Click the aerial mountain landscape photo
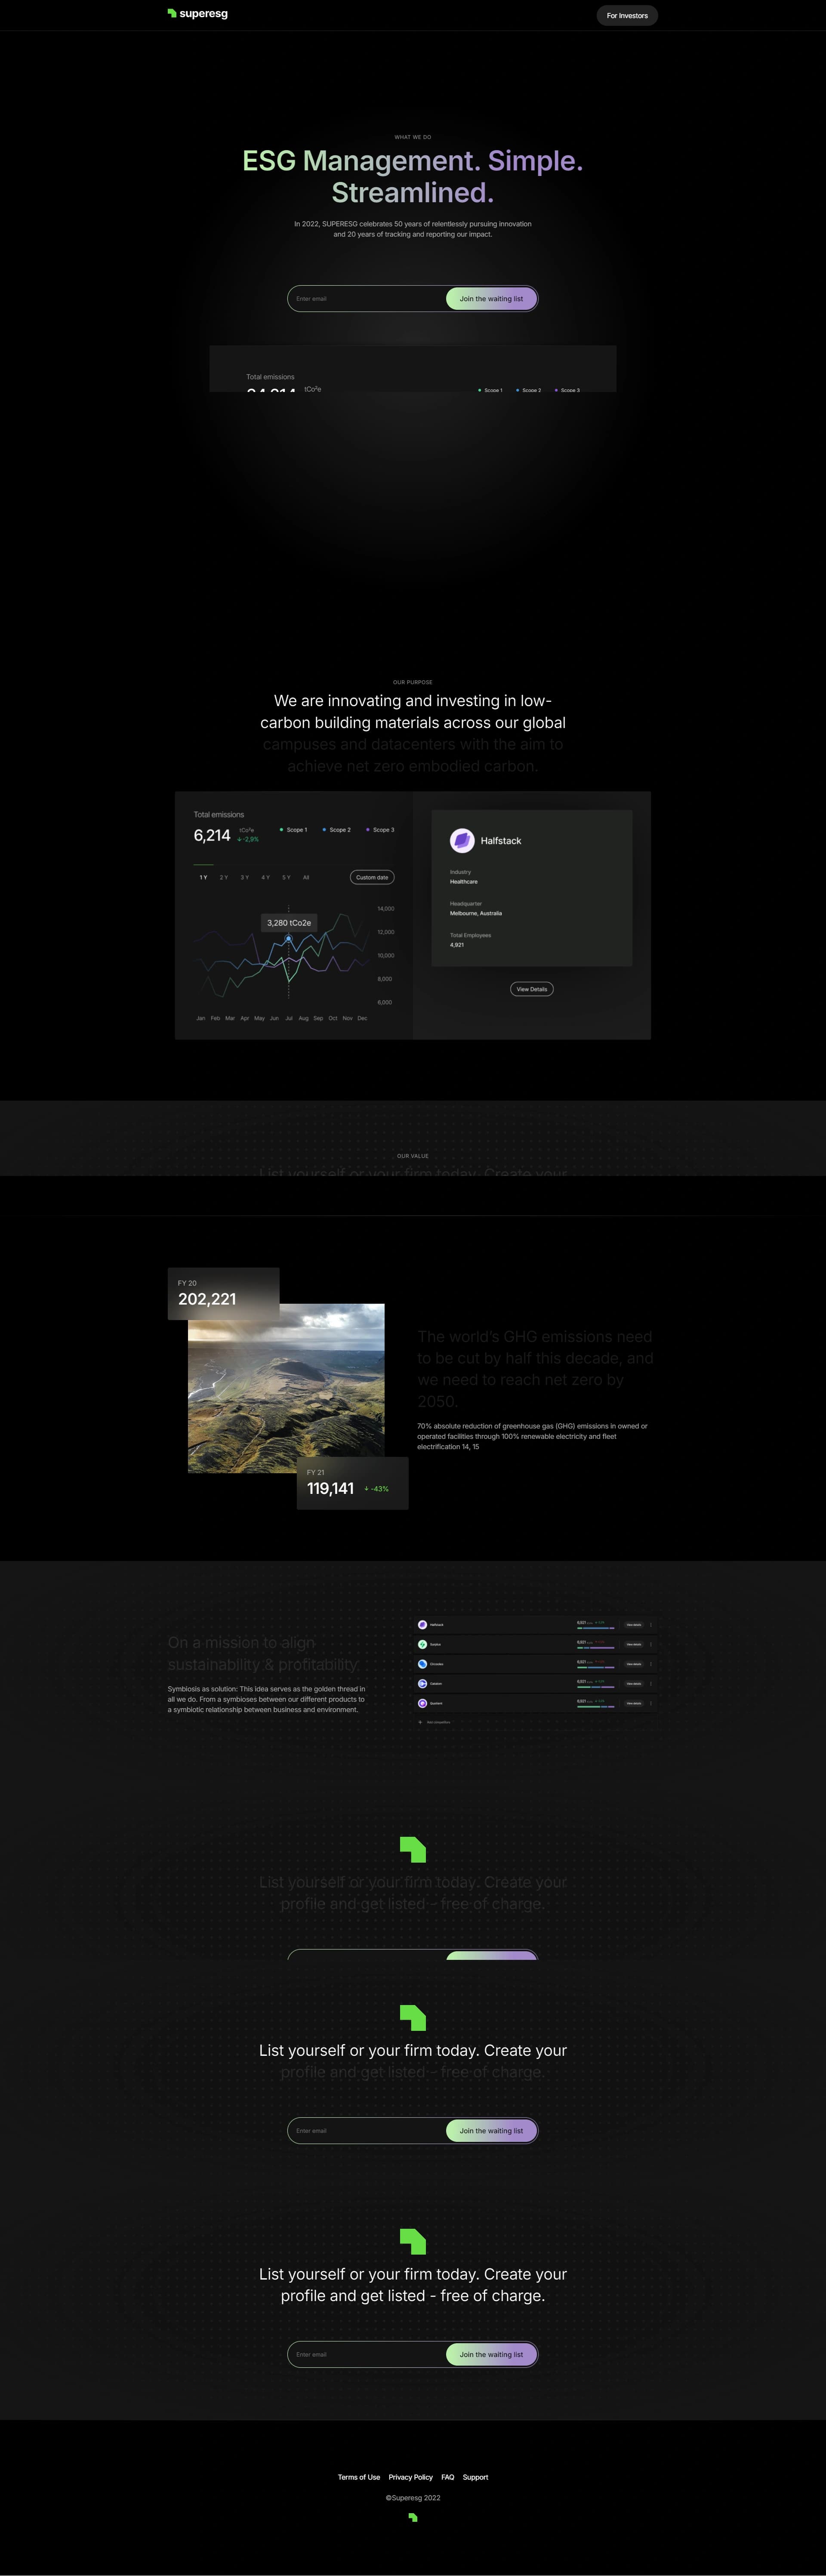 286,1388
